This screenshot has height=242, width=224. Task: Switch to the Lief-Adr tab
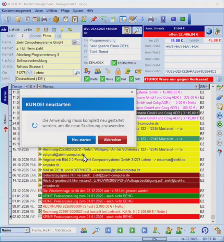(14, 30)
